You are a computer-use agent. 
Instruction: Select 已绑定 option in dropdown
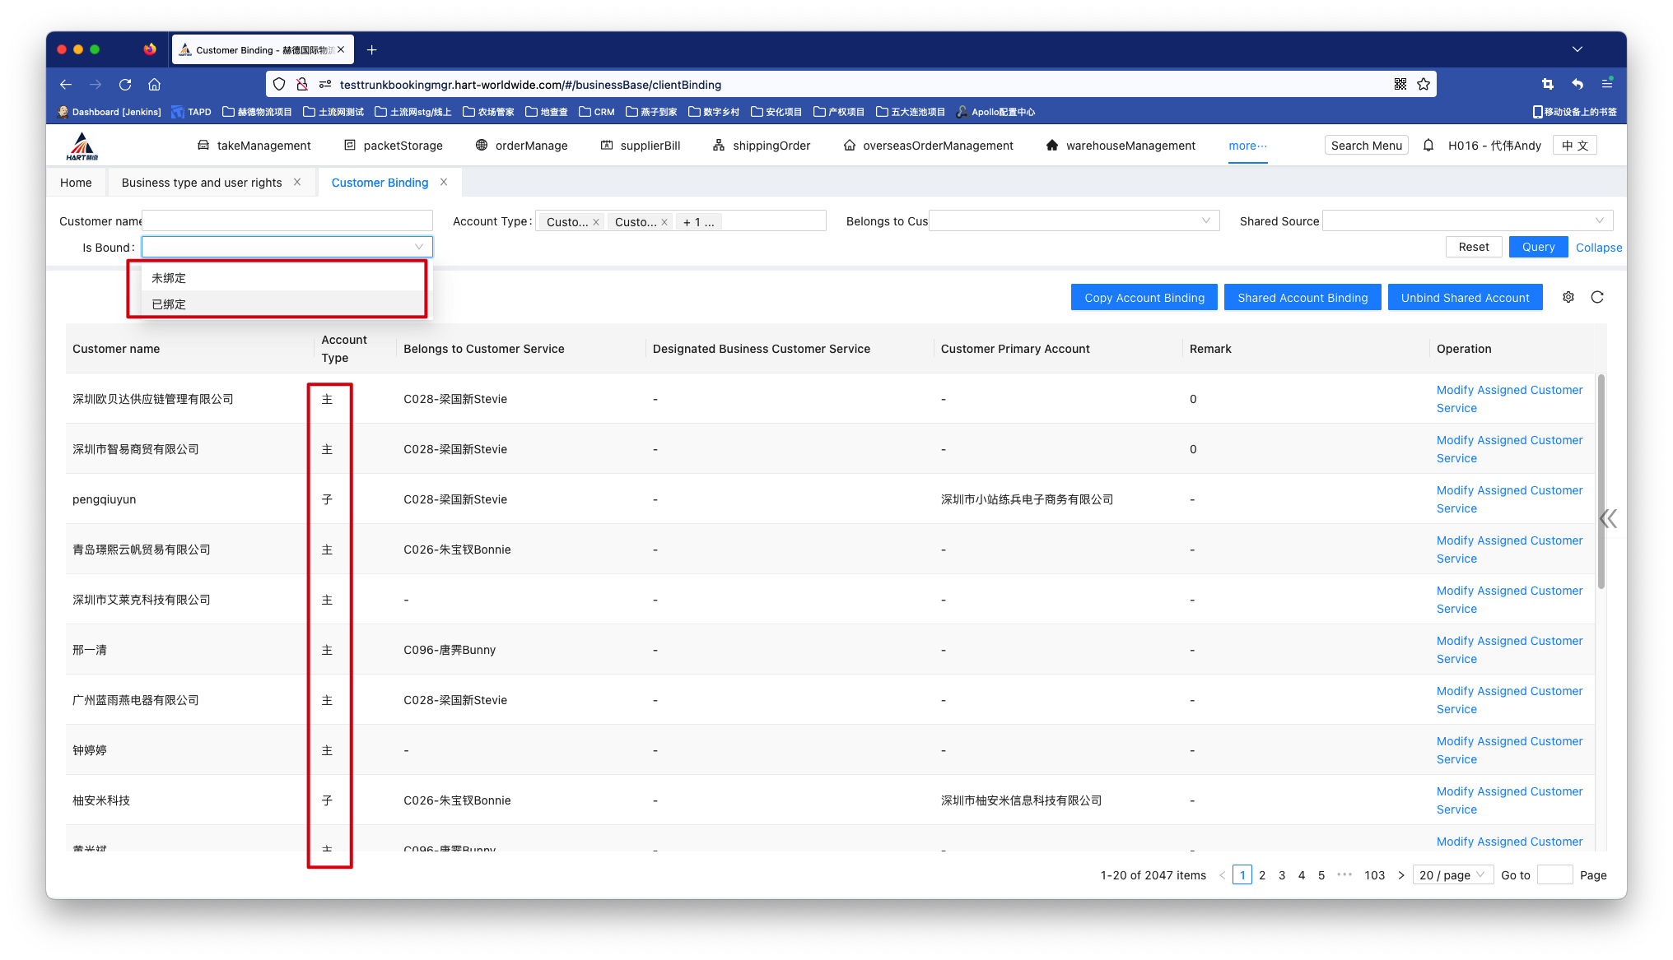169,304
